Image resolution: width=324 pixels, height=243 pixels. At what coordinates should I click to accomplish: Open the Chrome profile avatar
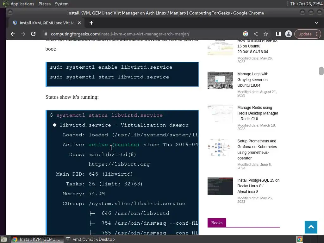tap(289, 34)
